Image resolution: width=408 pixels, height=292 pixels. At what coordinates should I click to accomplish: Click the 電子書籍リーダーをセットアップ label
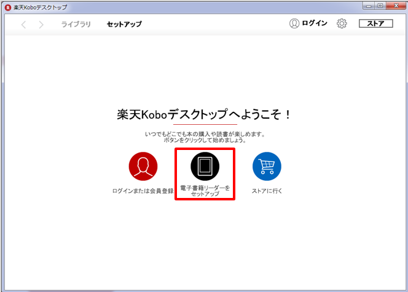(x=205, y=191)
